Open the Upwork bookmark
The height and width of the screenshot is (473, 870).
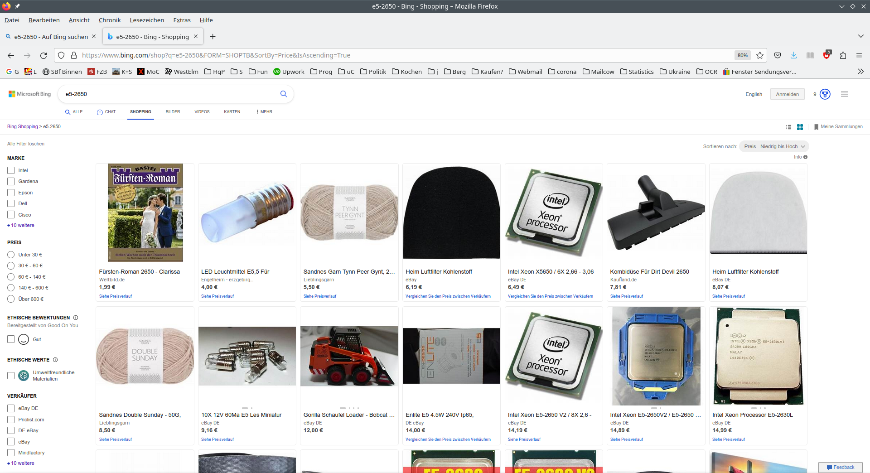point(289,72)
